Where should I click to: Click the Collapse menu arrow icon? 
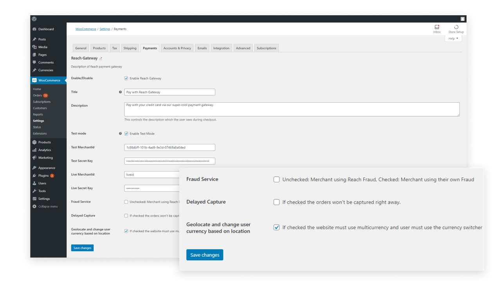[x=34, y=206]
